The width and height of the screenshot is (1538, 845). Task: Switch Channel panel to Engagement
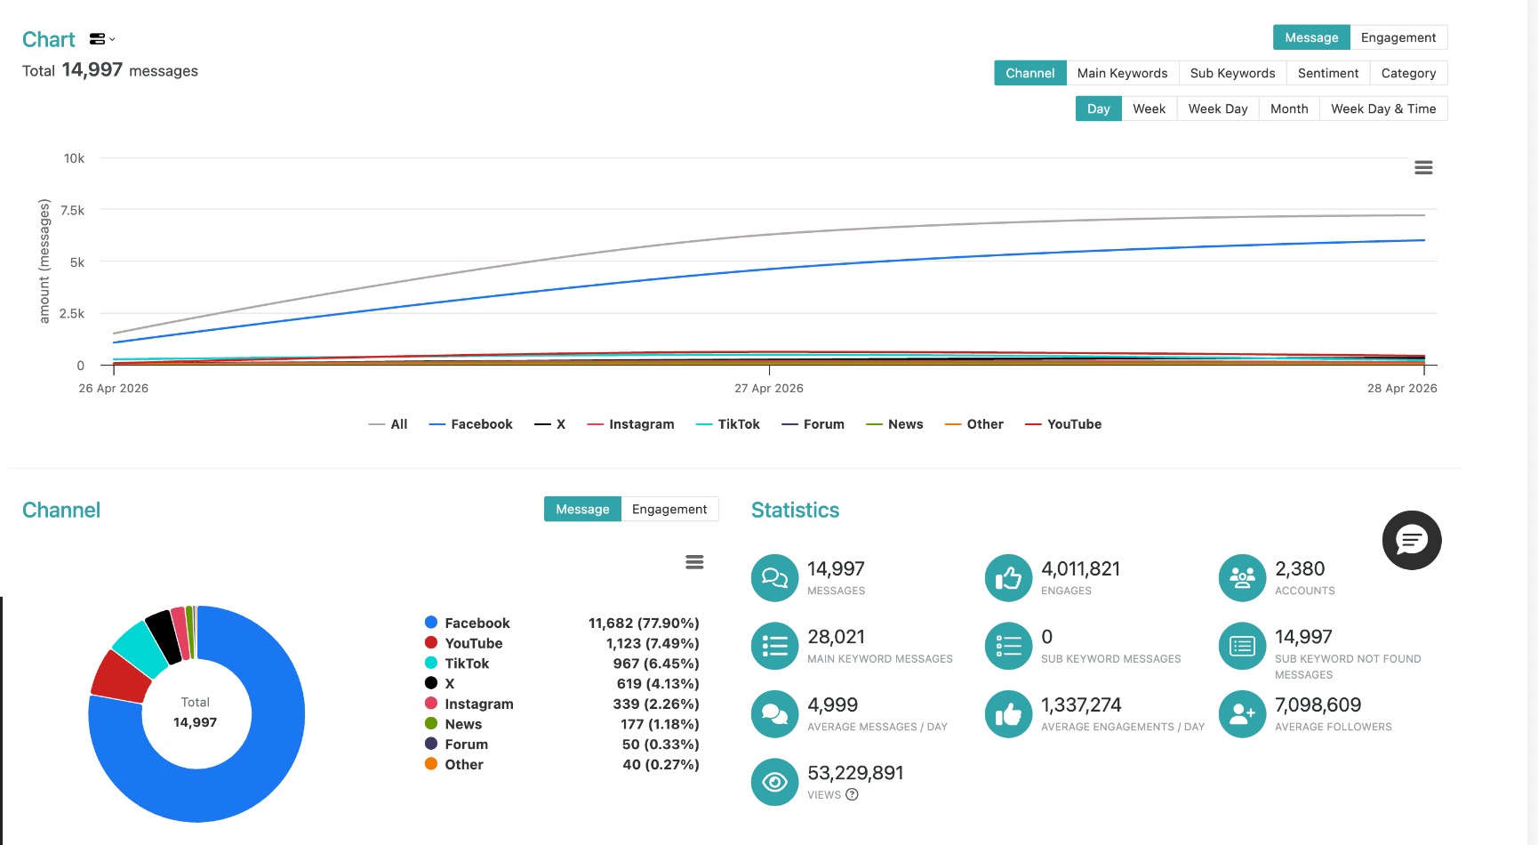click(x=669, y=509)
